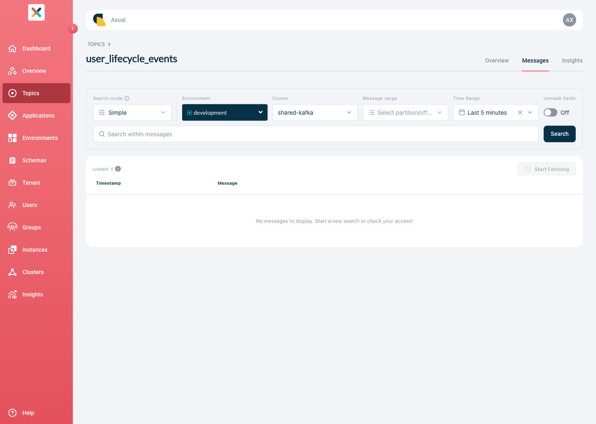The image size is (596, 424).
Task: Open the Message range partition dropdown
Action: point(405,113)
